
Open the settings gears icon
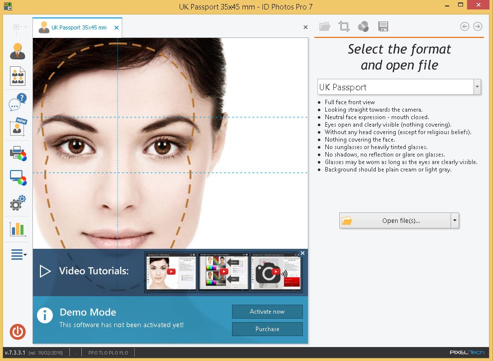(x=17, y=203)
